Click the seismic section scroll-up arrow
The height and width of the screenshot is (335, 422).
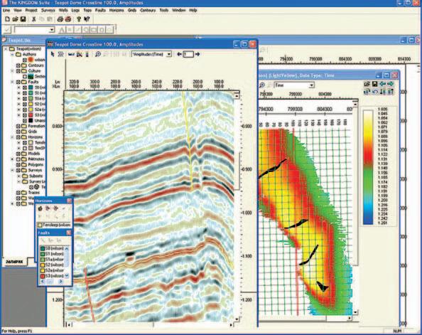click(237, 95)
